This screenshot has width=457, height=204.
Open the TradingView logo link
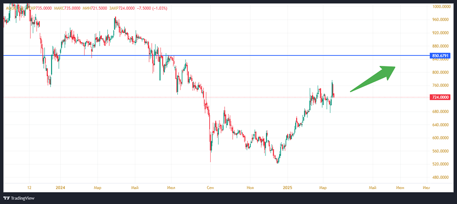19,198
